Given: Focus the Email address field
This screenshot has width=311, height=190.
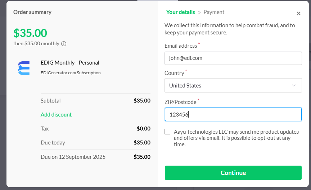Looking at the screenshot, I should pyautogui.click(x=233, y=58).
